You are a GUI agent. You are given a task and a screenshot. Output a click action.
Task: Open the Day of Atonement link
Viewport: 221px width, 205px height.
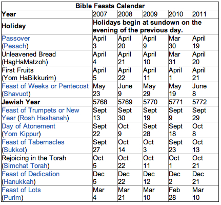point(29,126)
